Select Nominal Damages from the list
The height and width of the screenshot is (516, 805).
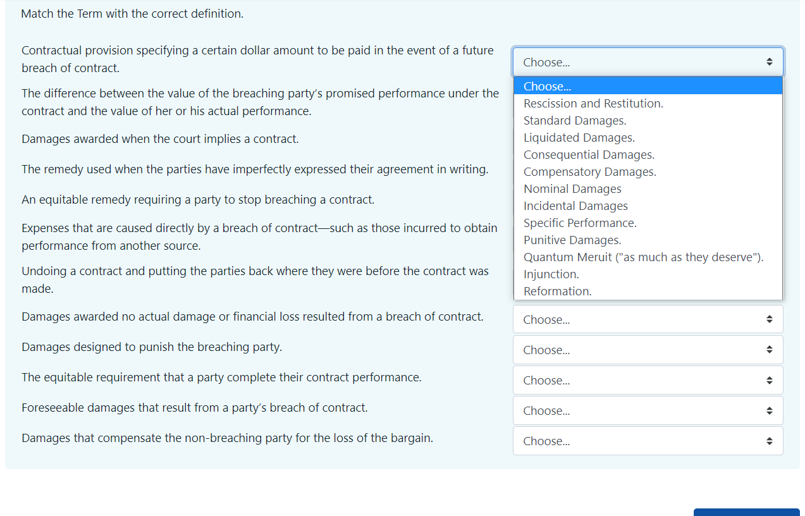click(x=572, y=189)
